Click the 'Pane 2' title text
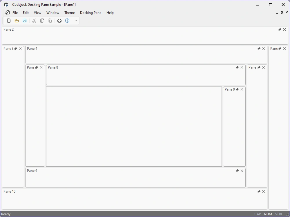 (x=8, y=30)
